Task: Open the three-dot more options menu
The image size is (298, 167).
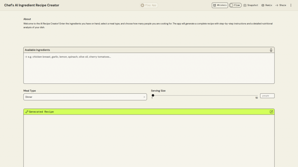Action: coord(291,5)
